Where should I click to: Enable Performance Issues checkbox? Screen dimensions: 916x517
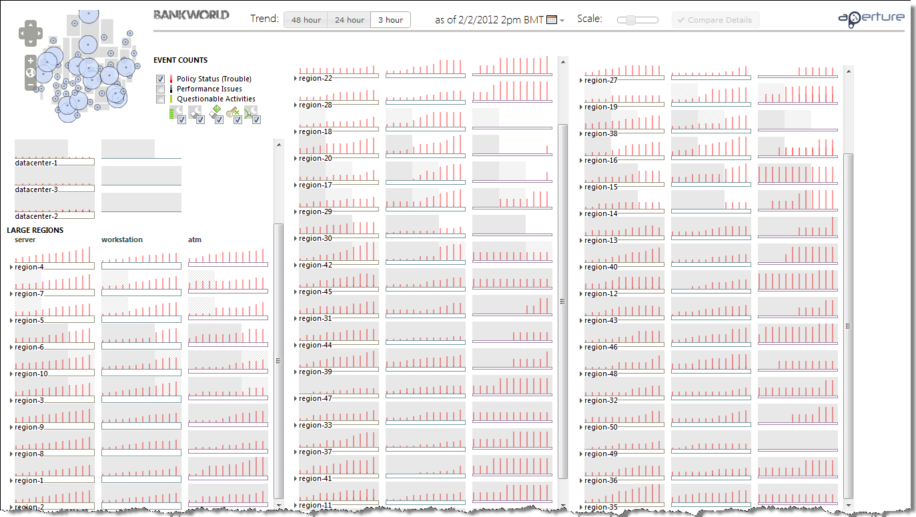tap(160, 89)
